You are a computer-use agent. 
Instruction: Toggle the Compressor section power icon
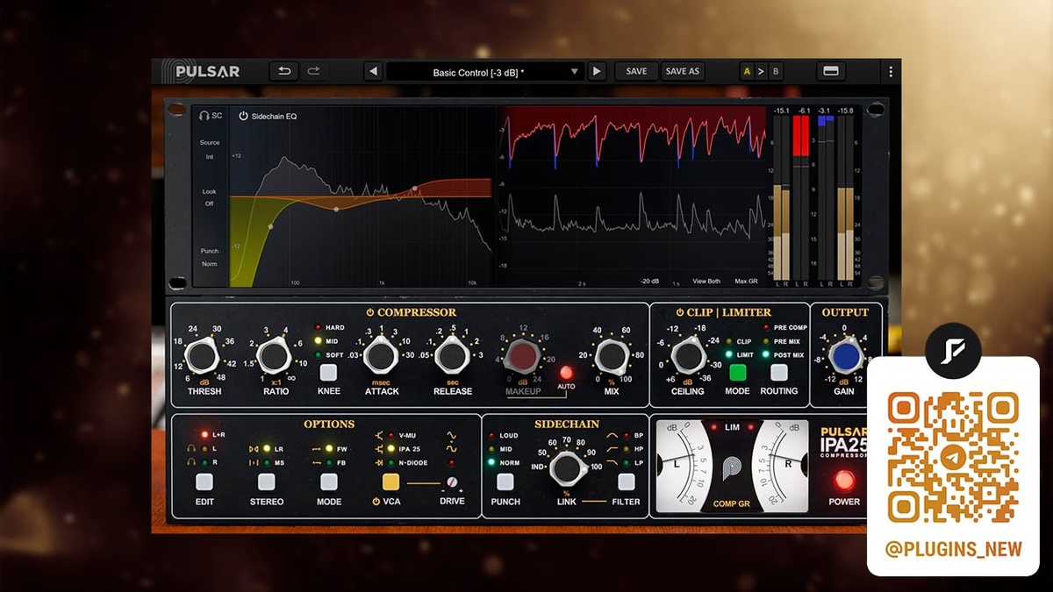coord(370,312)
